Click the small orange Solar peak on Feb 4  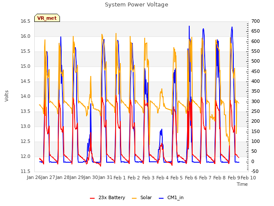pyautogui.click(x=162, y=89)
